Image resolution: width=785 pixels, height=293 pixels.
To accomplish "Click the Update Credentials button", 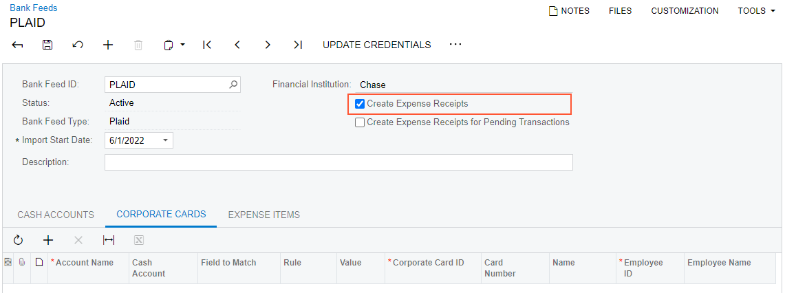I will point(377,45).
